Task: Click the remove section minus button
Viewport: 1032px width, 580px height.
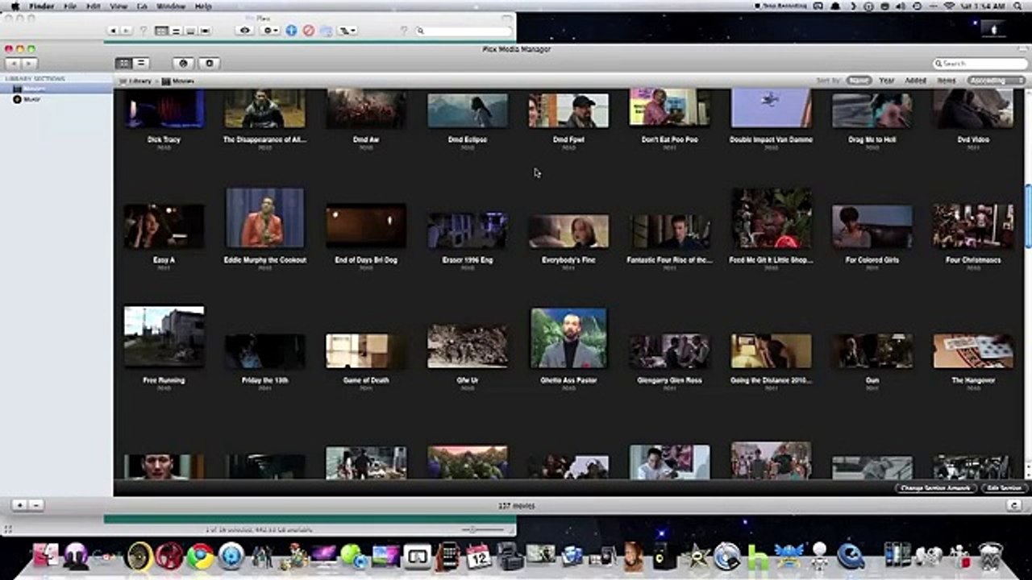Action: click(35, 505)
